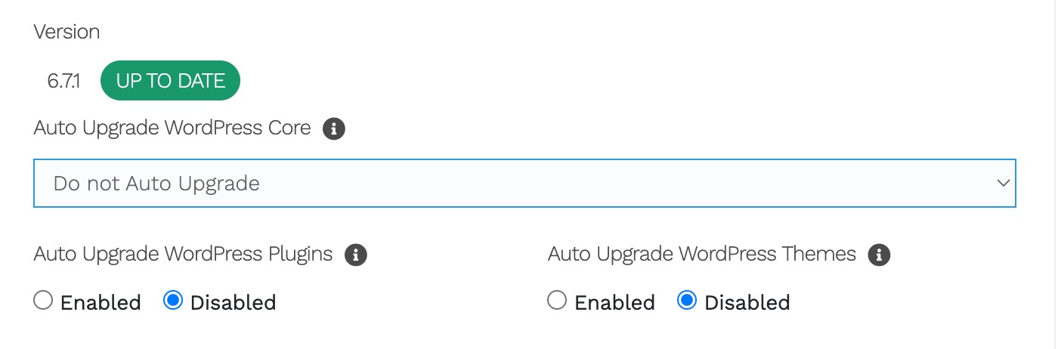Viewport: 1058px width, 349px height.
Task: Click the chevron arrow on the core upgrade dropdown
Action: click(x=1004, y=183)
